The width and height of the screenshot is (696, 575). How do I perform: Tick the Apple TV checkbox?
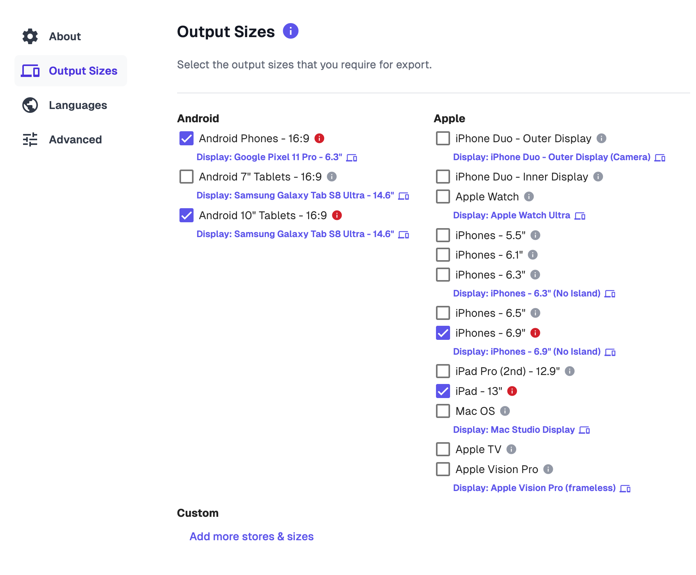443,449
